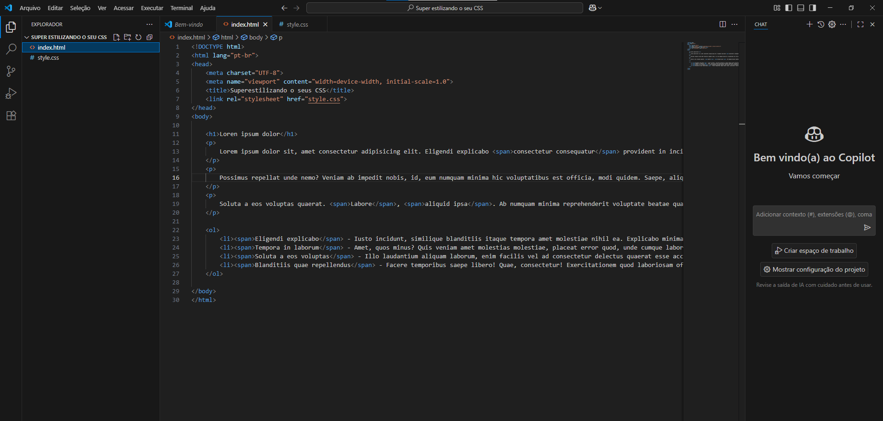Send the chat message arrow

[x=867, y=228]
